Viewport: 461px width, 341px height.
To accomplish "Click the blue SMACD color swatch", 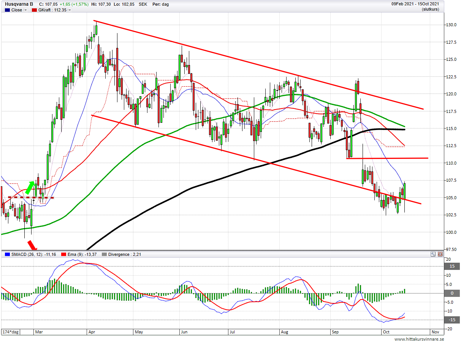I will click(7, 254).
